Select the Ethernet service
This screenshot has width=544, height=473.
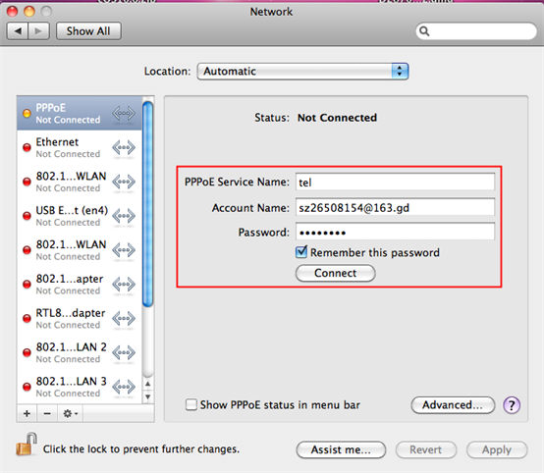[80, 147]
